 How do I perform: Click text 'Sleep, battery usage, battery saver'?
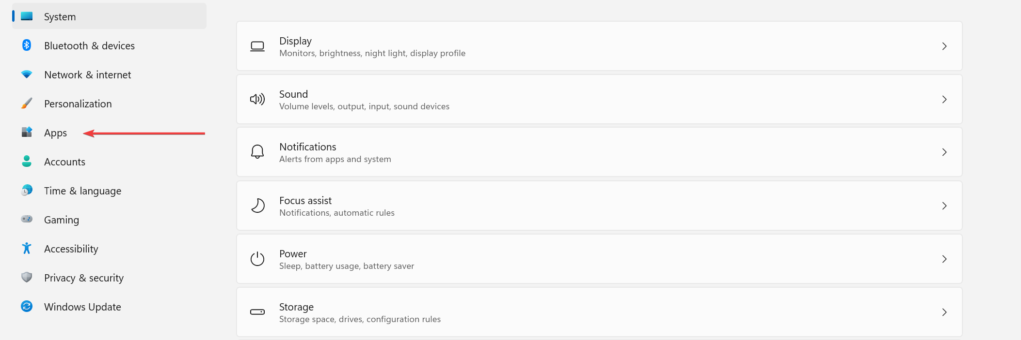(x=347, y=266)
